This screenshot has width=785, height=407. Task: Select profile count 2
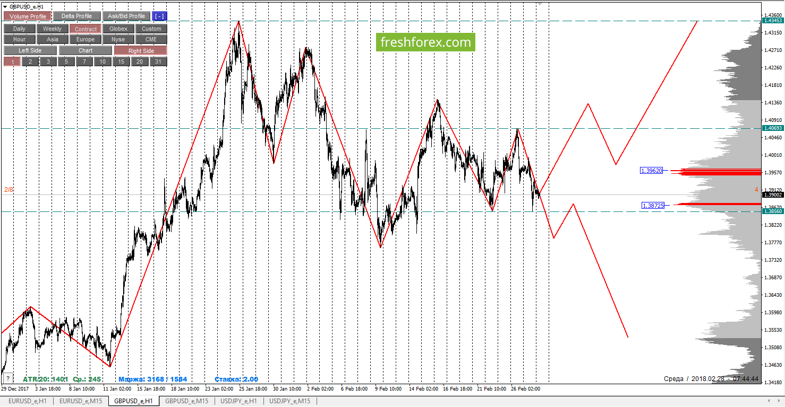(30, 61)
